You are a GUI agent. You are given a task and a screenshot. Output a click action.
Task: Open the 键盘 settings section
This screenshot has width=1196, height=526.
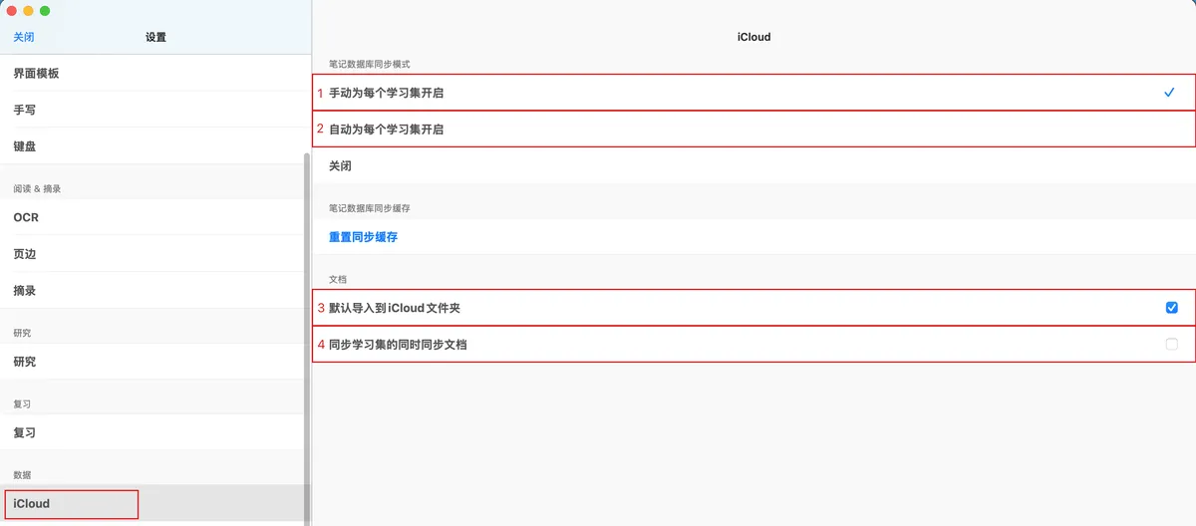[x=152, y=146]
